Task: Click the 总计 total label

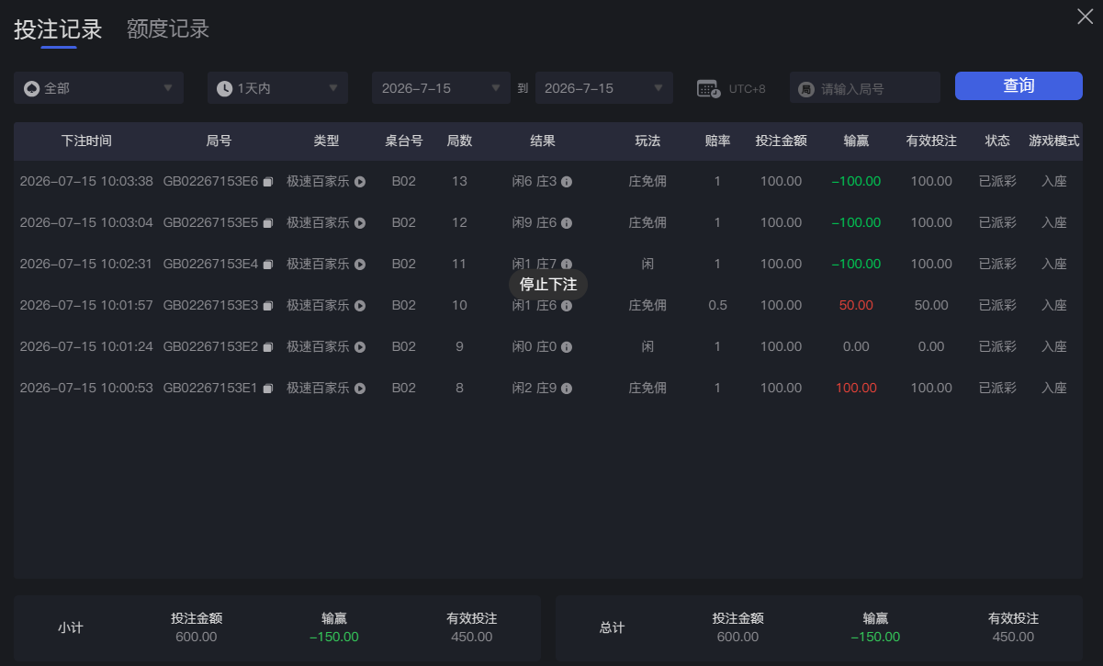Action: [613, 628]
